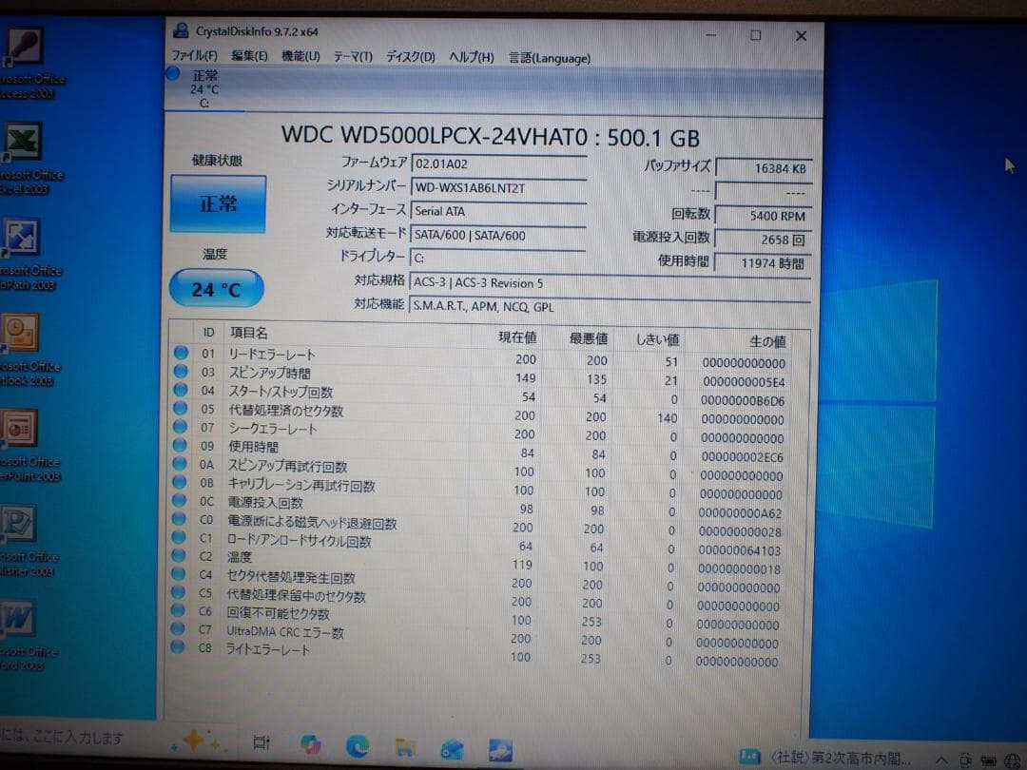The image size is (1027, 770).
Task: Select raw value 0000000005E4
Action: [744, 382]
